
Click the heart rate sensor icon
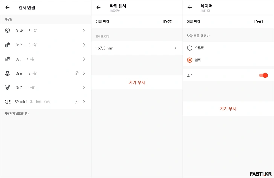click(x=8, y=31)
